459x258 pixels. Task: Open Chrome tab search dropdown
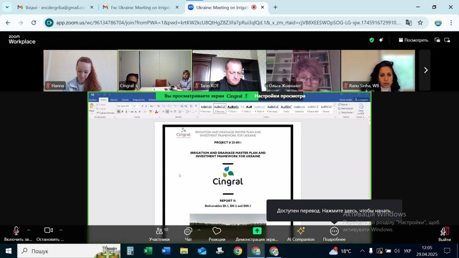click(7, 7)
